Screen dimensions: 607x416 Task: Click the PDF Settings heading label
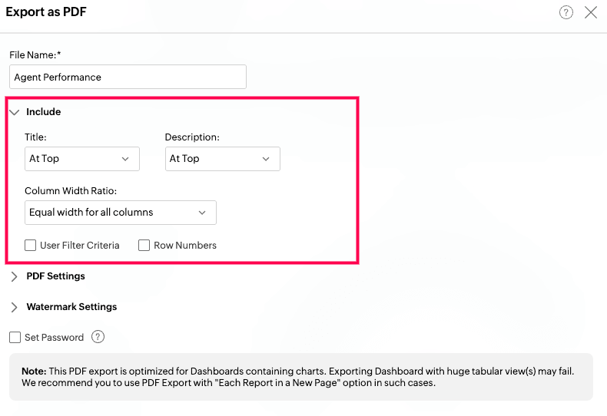[56, 276]
